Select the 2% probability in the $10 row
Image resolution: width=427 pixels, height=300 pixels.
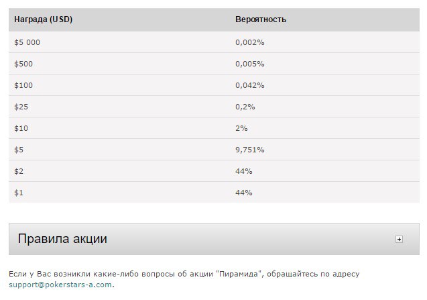coord(241,128)
